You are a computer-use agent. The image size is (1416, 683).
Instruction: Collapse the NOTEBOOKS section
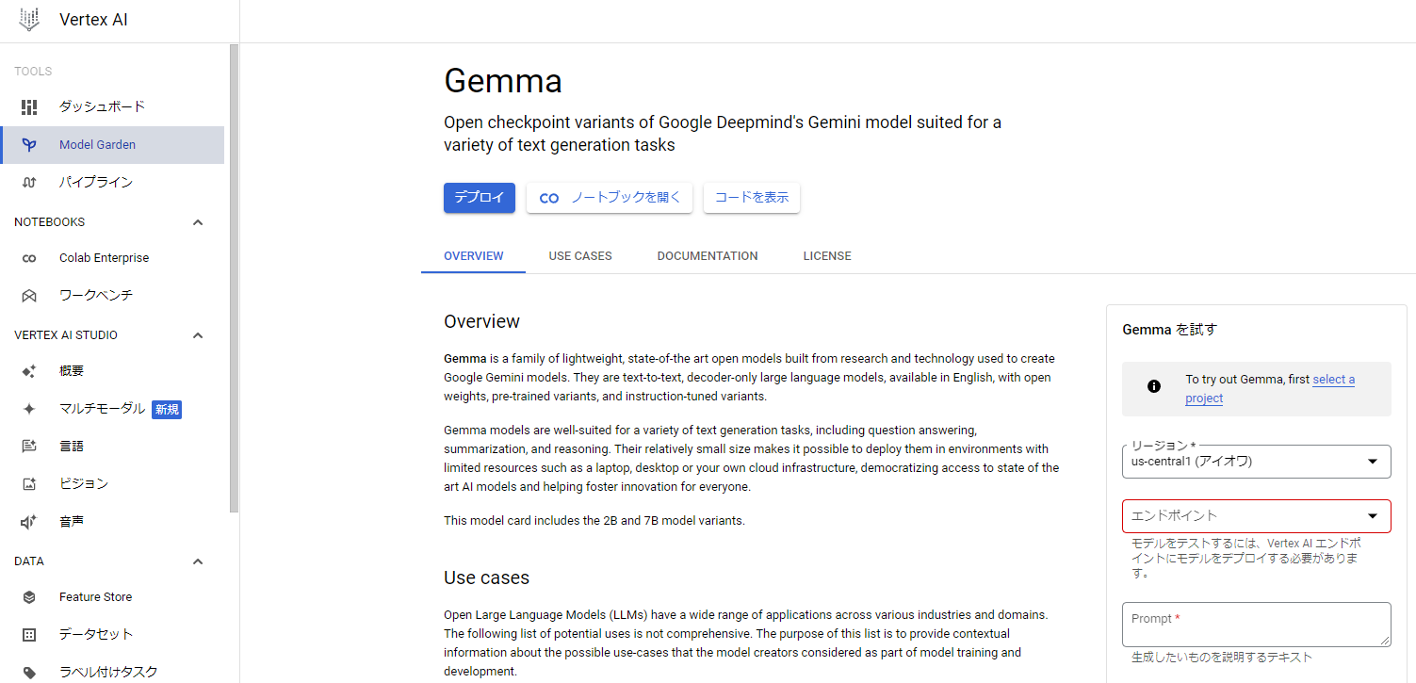(198, 222)
